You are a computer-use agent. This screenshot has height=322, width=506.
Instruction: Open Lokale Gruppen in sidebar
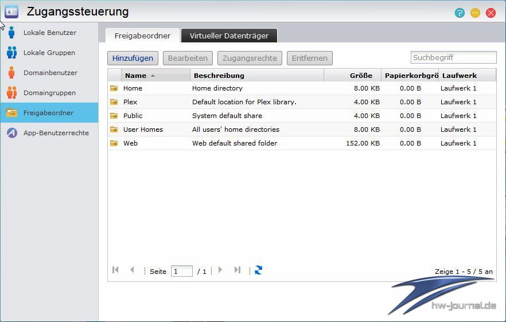coord(49,53)
